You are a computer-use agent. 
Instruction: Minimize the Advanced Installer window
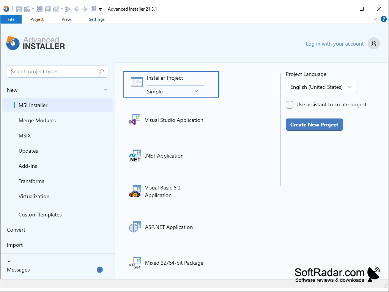(345, 9)
